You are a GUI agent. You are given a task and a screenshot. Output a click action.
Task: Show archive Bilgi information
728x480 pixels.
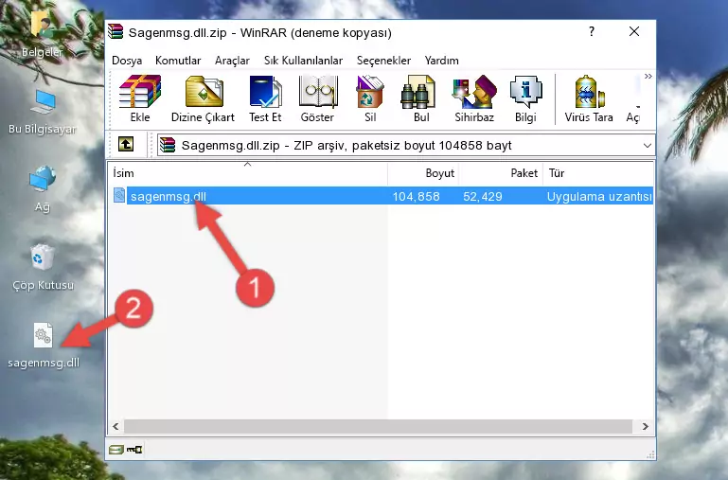[525, 98]
